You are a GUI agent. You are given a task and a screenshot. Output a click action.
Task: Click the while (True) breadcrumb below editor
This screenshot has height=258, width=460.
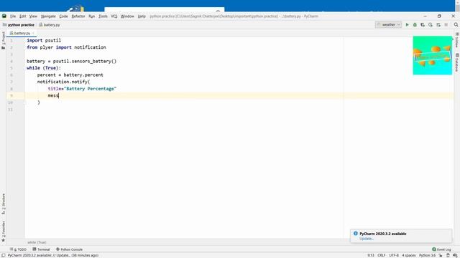37,242
